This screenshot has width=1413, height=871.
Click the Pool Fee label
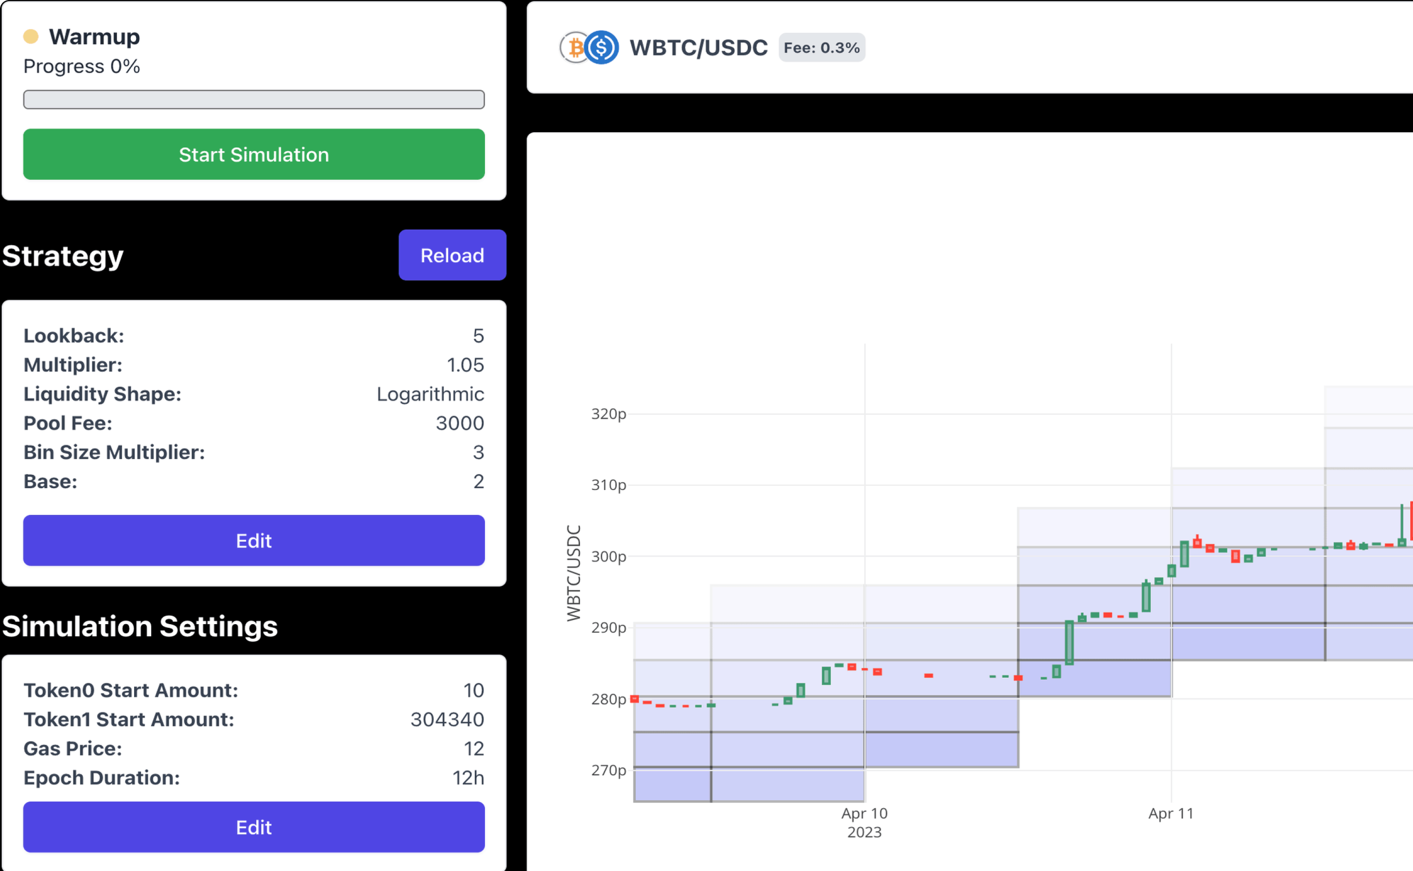click(68, 423)
